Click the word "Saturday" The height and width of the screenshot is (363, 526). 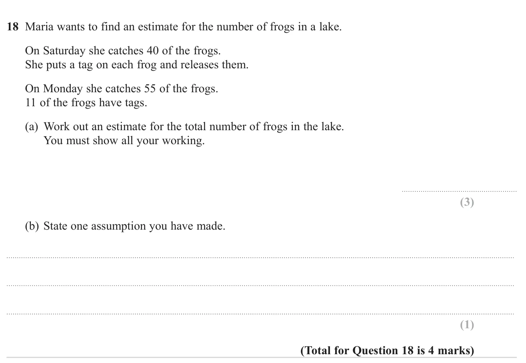pos(64,51)
